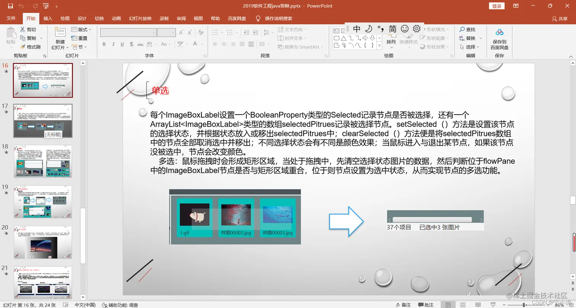
Task: Switch to the 审阅 tab
Action: pyautogui.click(x=181, y=18)
